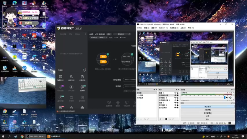
Task: Open source properties gear in Sources panel
Action: (x=166, y=119)
